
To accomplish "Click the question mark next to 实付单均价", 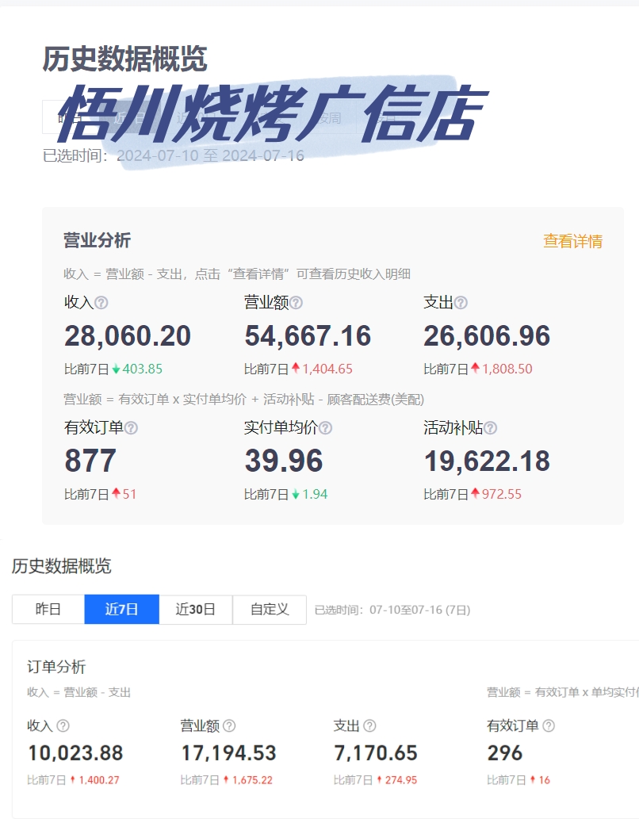I will point(325,428).
